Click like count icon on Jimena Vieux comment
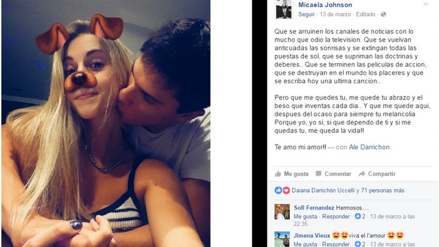 (x=358, y=244)
